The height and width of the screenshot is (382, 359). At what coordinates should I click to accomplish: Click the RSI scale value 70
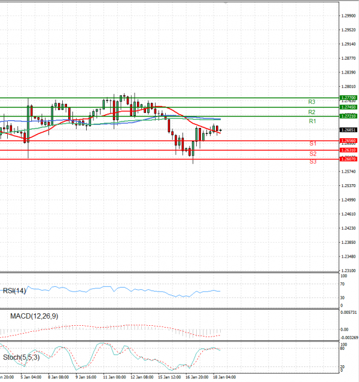[x=342, y=284]
